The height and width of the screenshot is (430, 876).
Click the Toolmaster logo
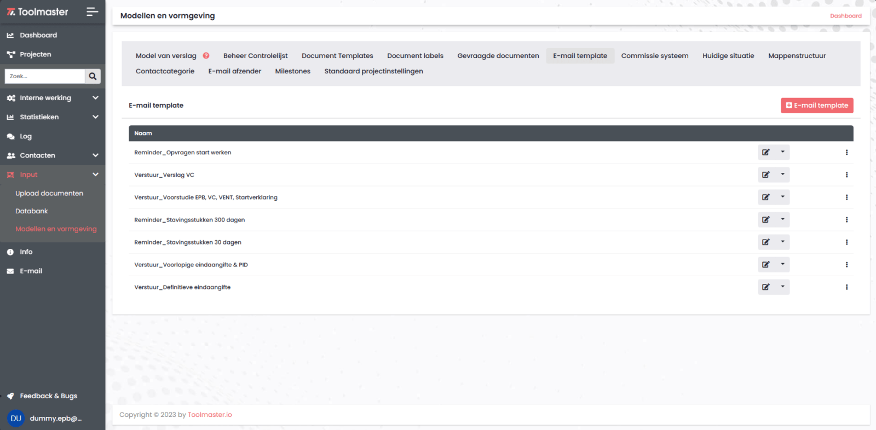(37, 11)
